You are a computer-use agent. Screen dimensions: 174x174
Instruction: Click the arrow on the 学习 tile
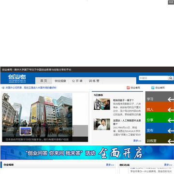pyautogui.click(x=171, y=100)
